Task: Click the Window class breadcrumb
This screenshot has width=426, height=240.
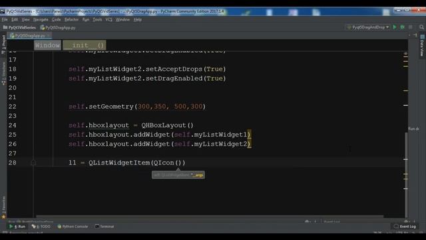Action: (x=47, y=45)
